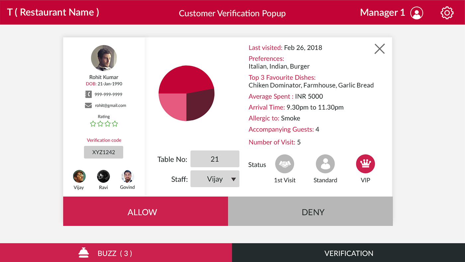Close the customer verification popup
465x262 pixels.
click(380, 49)
